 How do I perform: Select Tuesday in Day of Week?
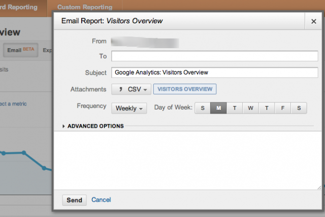tap(235, 108)
